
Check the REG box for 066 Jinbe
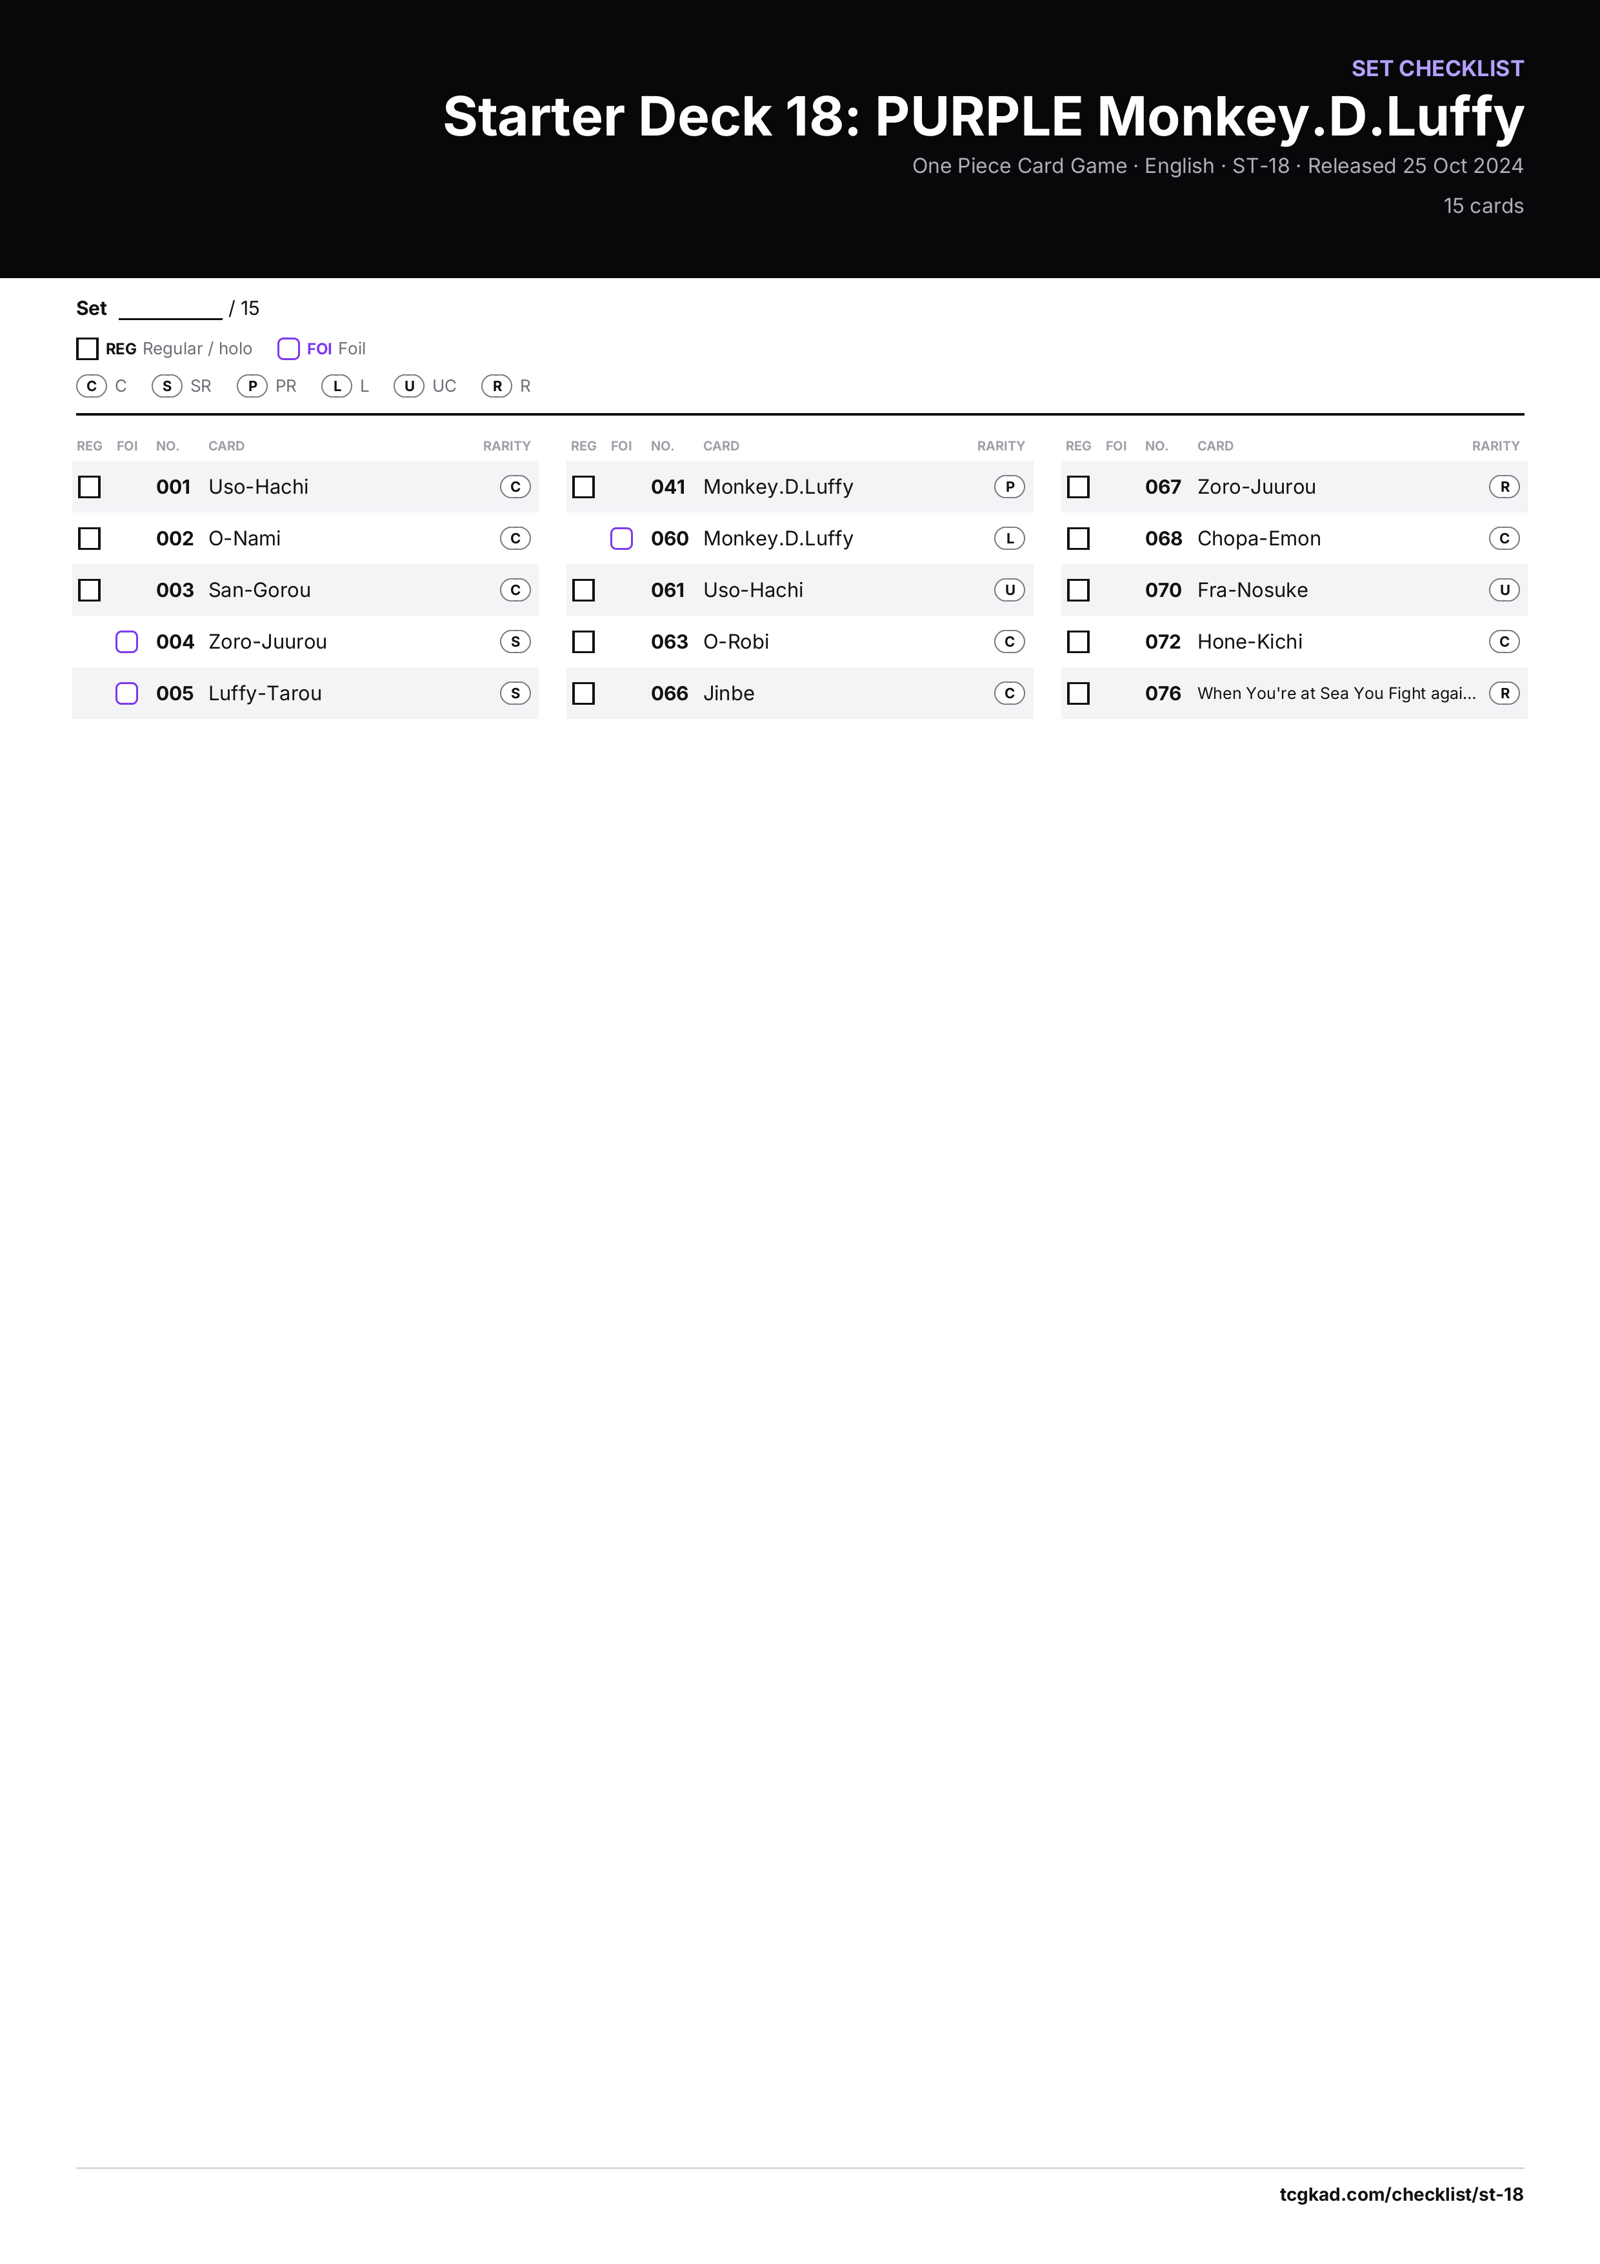coord(584,693)
